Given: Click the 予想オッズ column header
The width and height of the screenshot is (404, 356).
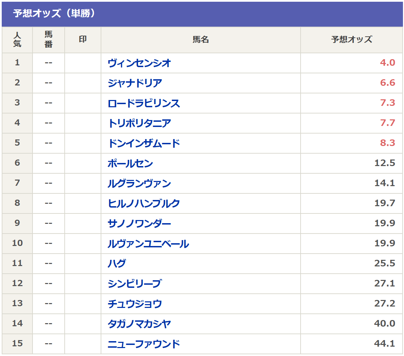Looking at the screenshot, I should click(x=352, y=39).
